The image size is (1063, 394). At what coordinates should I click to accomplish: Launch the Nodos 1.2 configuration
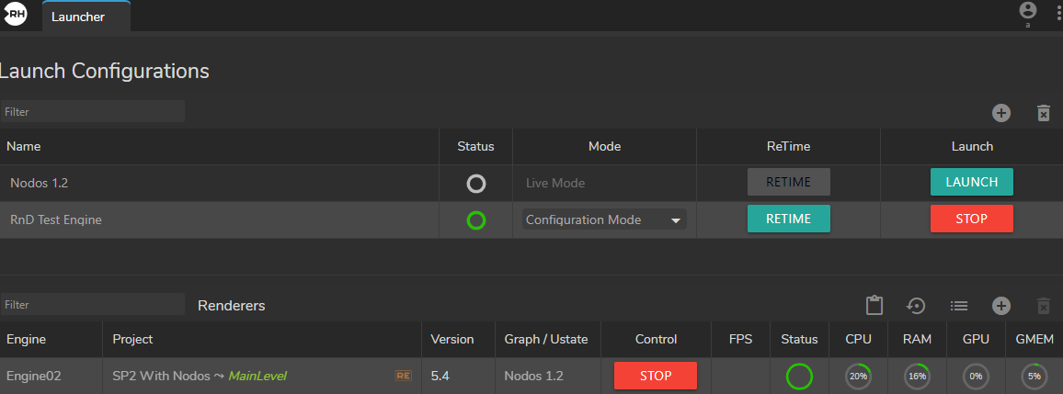pyautogui.click(x=971, y=182)
